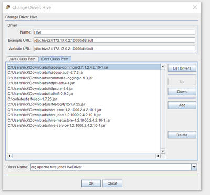
Task: Open the Class Name dropdown arrow
Action: tap(194, 167)
